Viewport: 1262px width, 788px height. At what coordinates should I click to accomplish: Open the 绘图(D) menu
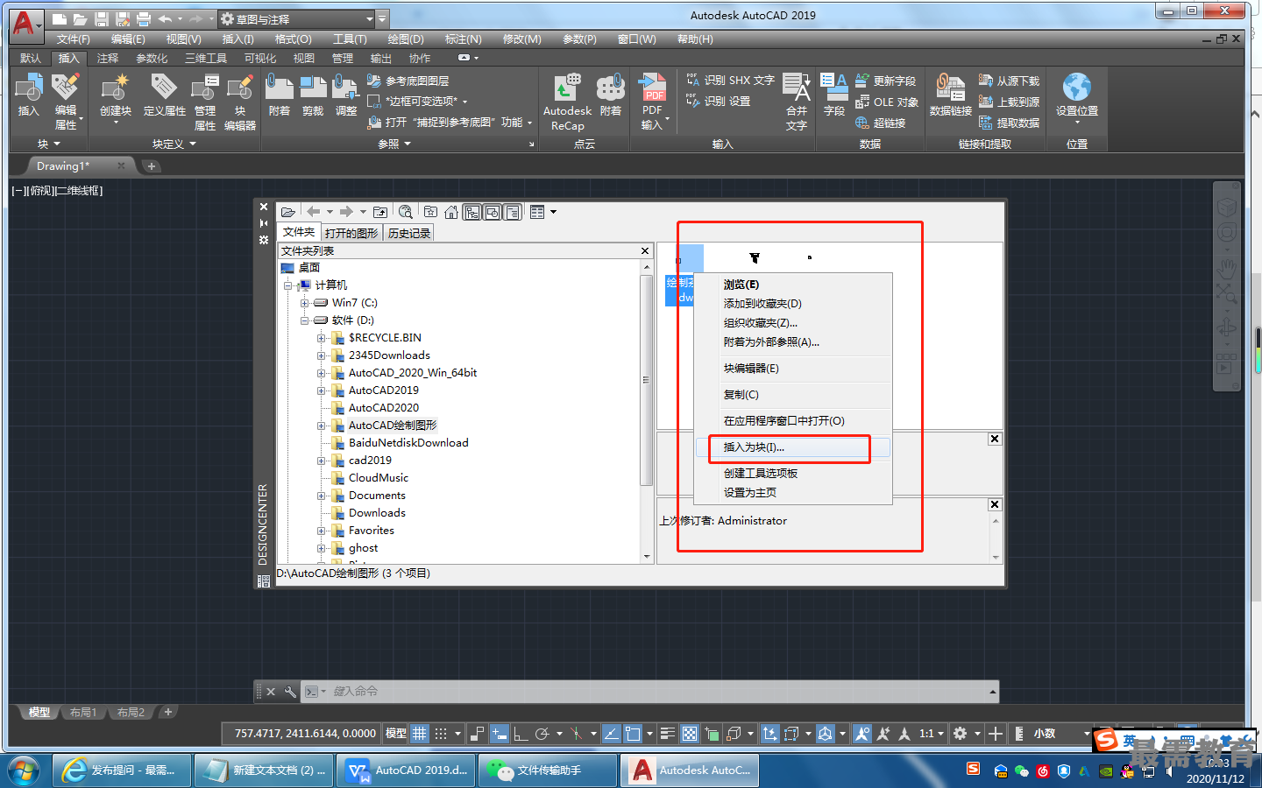click(406, 39)
